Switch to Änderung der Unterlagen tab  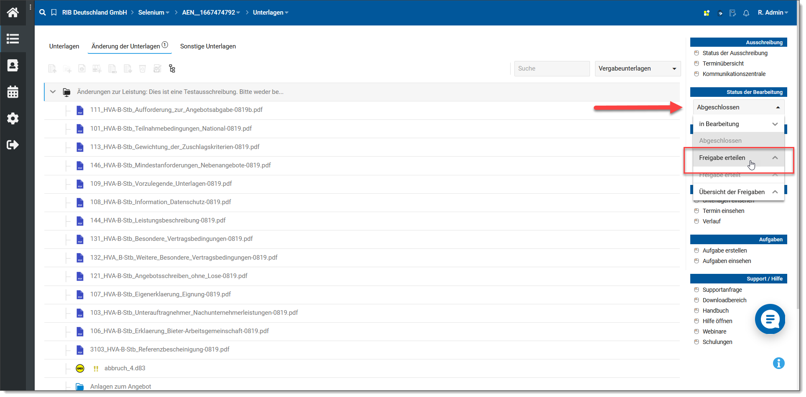130,46
